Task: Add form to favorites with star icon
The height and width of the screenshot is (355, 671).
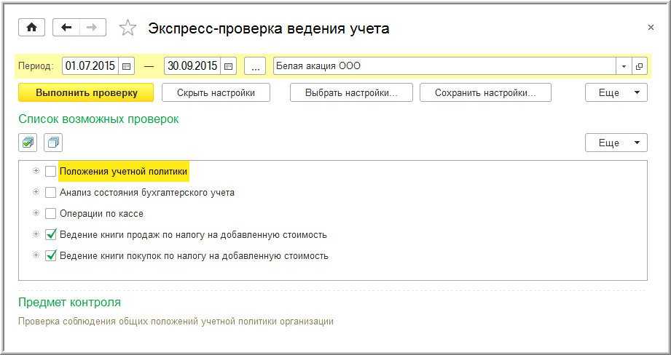Action: point(127,28)
